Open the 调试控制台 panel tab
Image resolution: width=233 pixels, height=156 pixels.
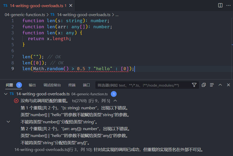[x=52, y=85]
